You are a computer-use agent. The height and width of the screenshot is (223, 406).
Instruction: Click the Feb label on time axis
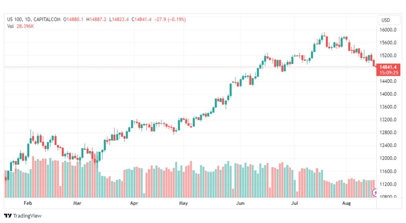28,203
